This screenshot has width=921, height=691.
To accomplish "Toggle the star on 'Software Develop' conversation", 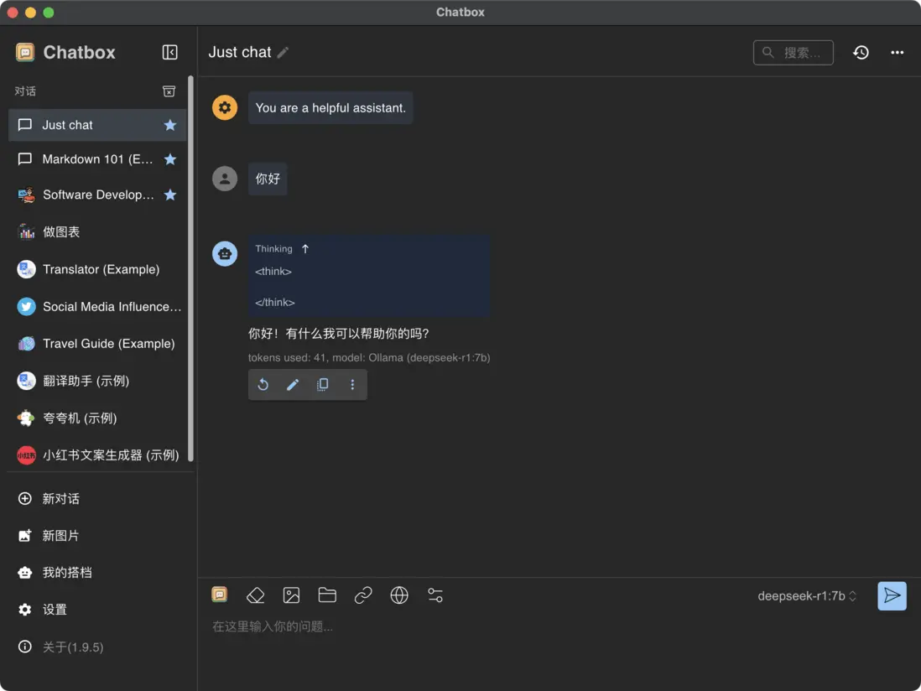I will click(x=170, y=194).
